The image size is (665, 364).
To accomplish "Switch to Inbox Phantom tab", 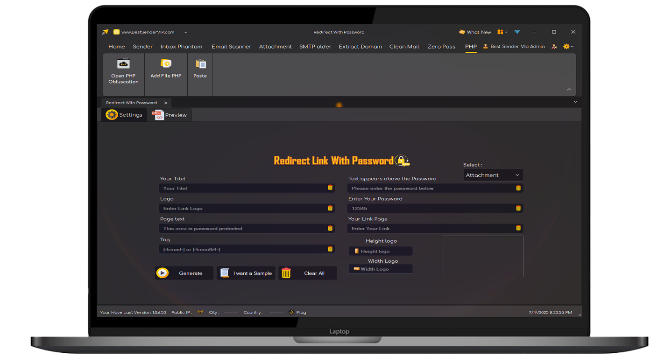I will pos(181,47).
